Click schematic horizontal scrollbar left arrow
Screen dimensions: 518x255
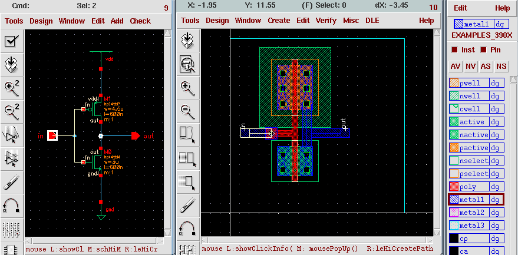[x=29, y=241]
